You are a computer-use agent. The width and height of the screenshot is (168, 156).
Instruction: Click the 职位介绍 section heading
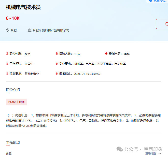pyautogui.click(x=13, y=90)
